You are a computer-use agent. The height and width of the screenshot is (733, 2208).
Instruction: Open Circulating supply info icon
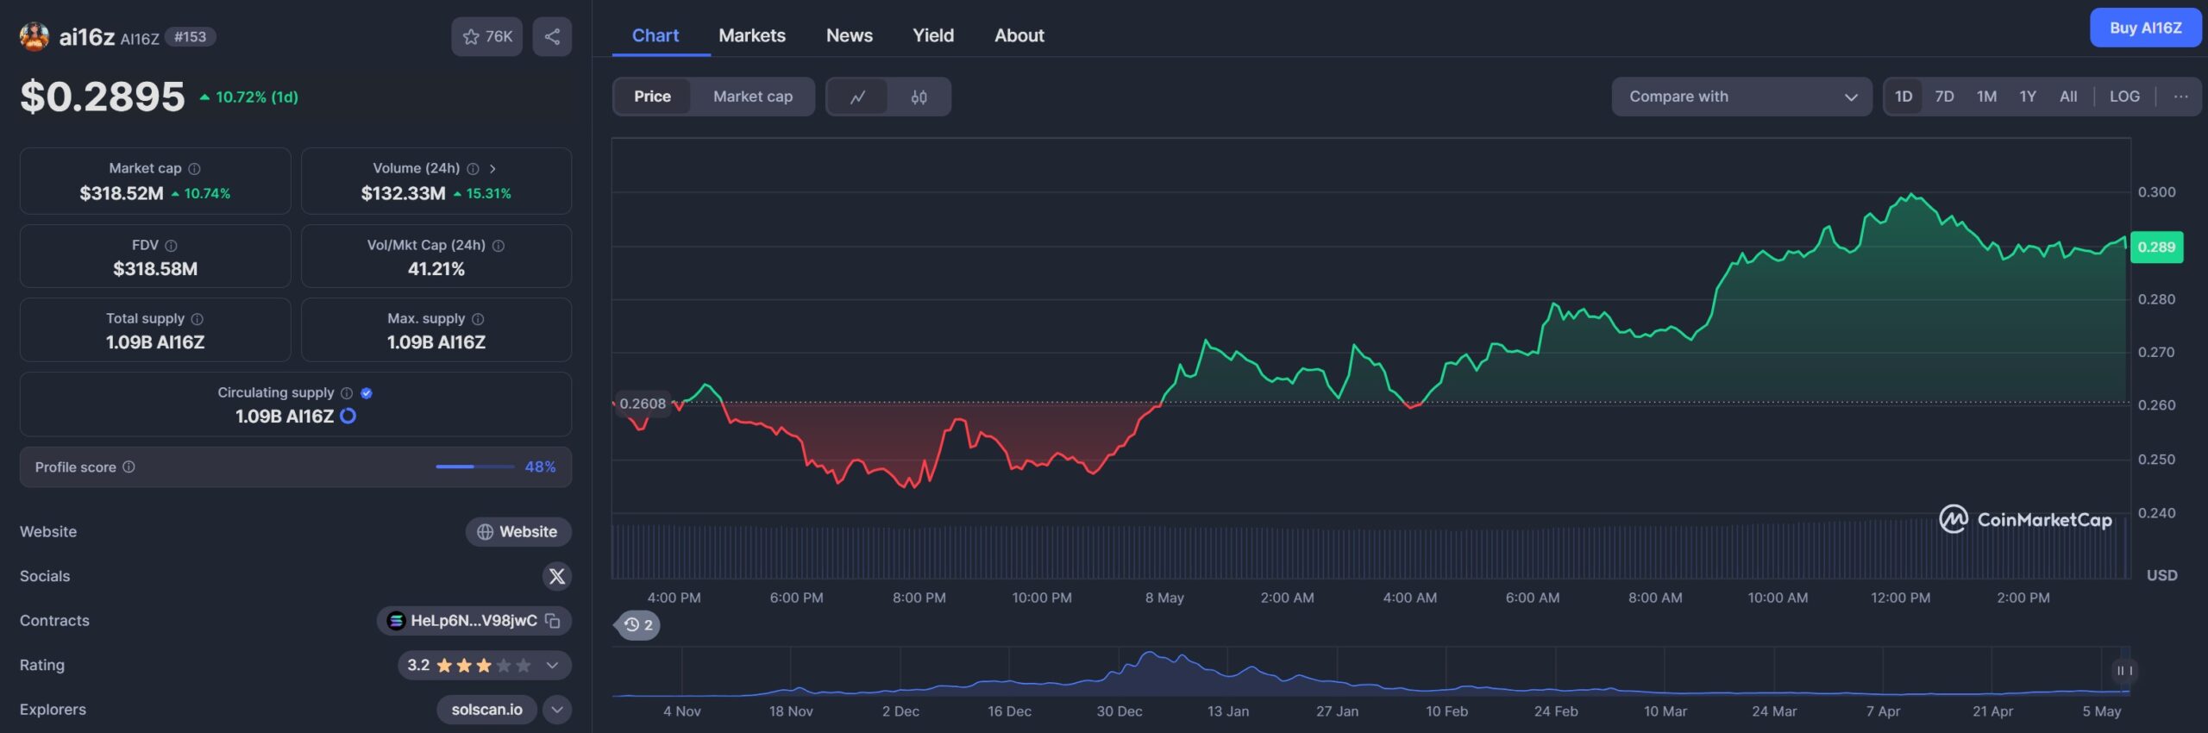[347, 393]
